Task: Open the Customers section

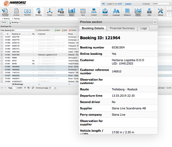Action: click(x=61, y=12)
